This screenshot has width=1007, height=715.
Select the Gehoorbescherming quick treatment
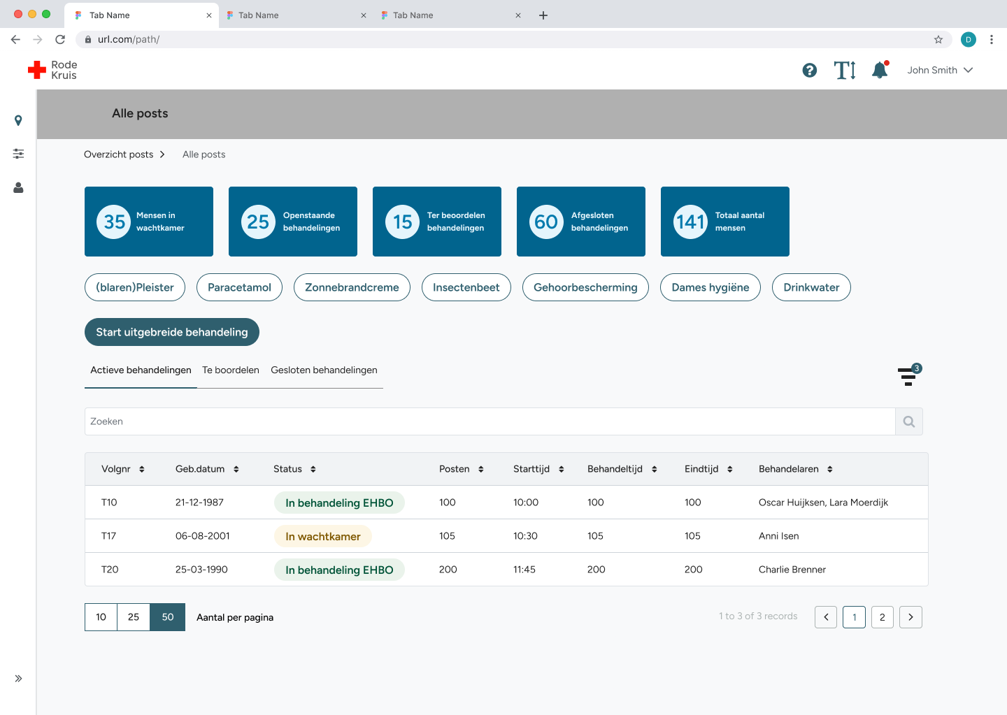(585, 287)
